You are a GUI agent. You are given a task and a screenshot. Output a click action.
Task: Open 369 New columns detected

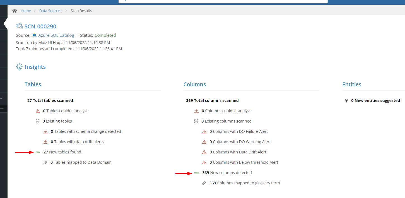click(x=227, y=173)
